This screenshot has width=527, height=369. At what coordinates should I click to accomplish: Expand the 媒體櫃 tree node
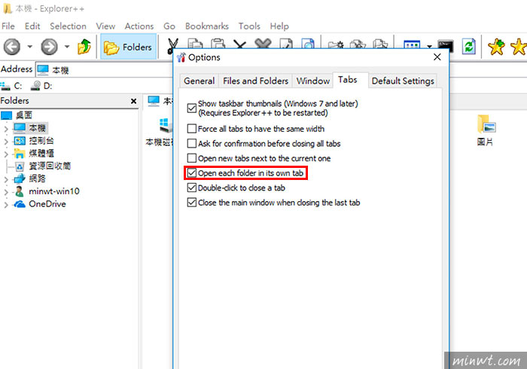point(6,154)
